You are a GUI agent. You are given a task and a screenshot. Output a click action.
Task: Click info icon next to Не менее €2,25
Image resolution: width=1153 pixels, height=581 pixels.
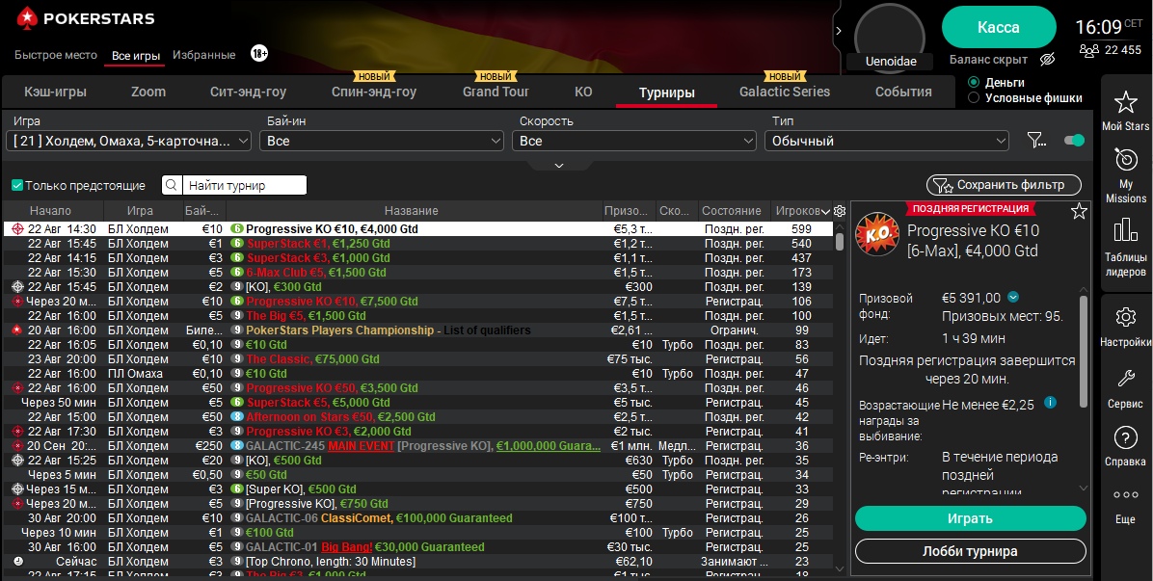point(1050,403)
